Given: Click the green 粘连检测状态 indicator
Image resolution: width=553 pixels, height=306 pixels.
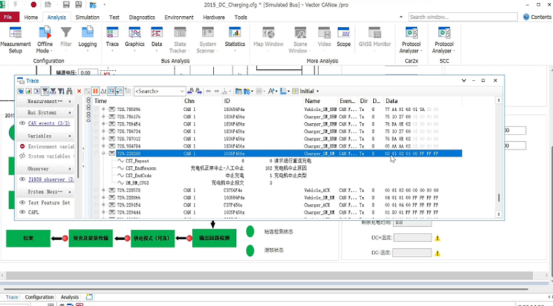Looking at the screenshot, I should tap(250, 232).
